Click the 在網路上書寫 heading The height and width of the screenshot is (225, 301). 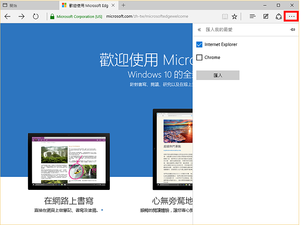pyautogui.click(x=69, y=201)
